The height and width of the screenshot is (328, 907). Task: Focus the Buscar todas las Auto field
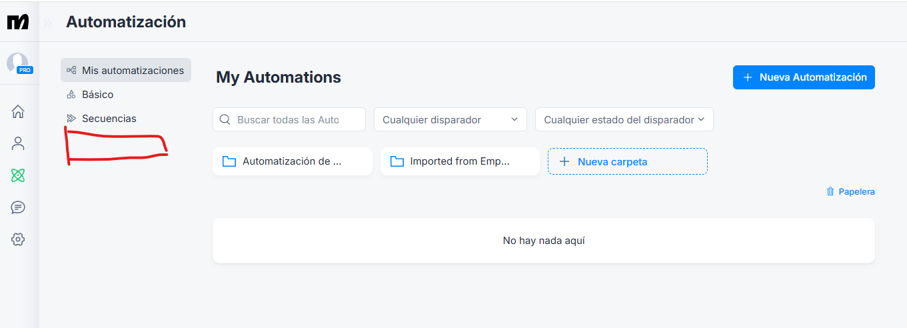[289, 120]
